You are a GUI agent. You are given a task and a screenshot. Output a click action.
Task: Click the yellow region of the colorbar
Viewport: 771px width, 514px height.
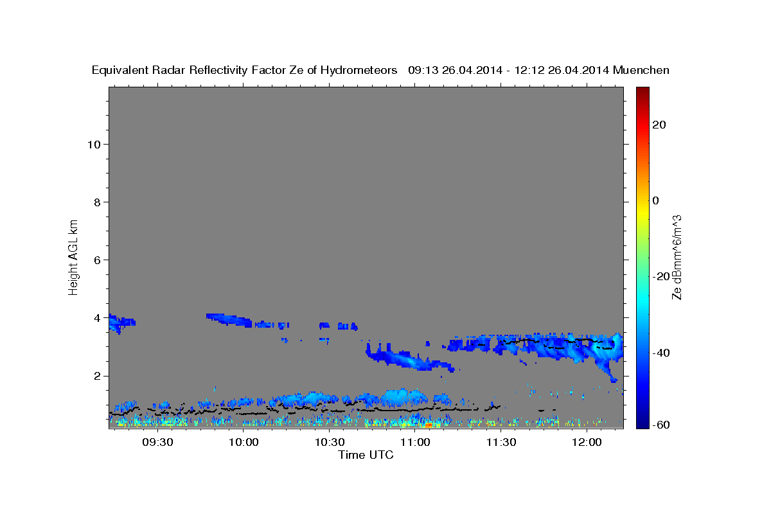click(642, 212)
